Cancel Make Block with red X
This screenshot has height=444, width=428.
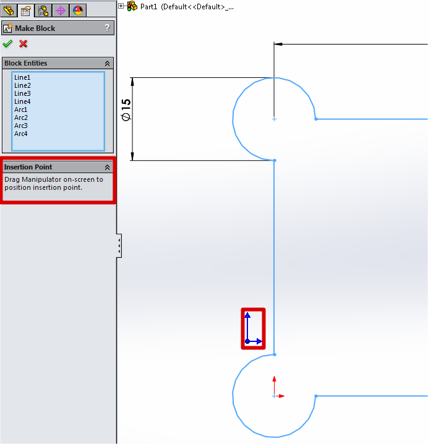[x=24, y=43]
